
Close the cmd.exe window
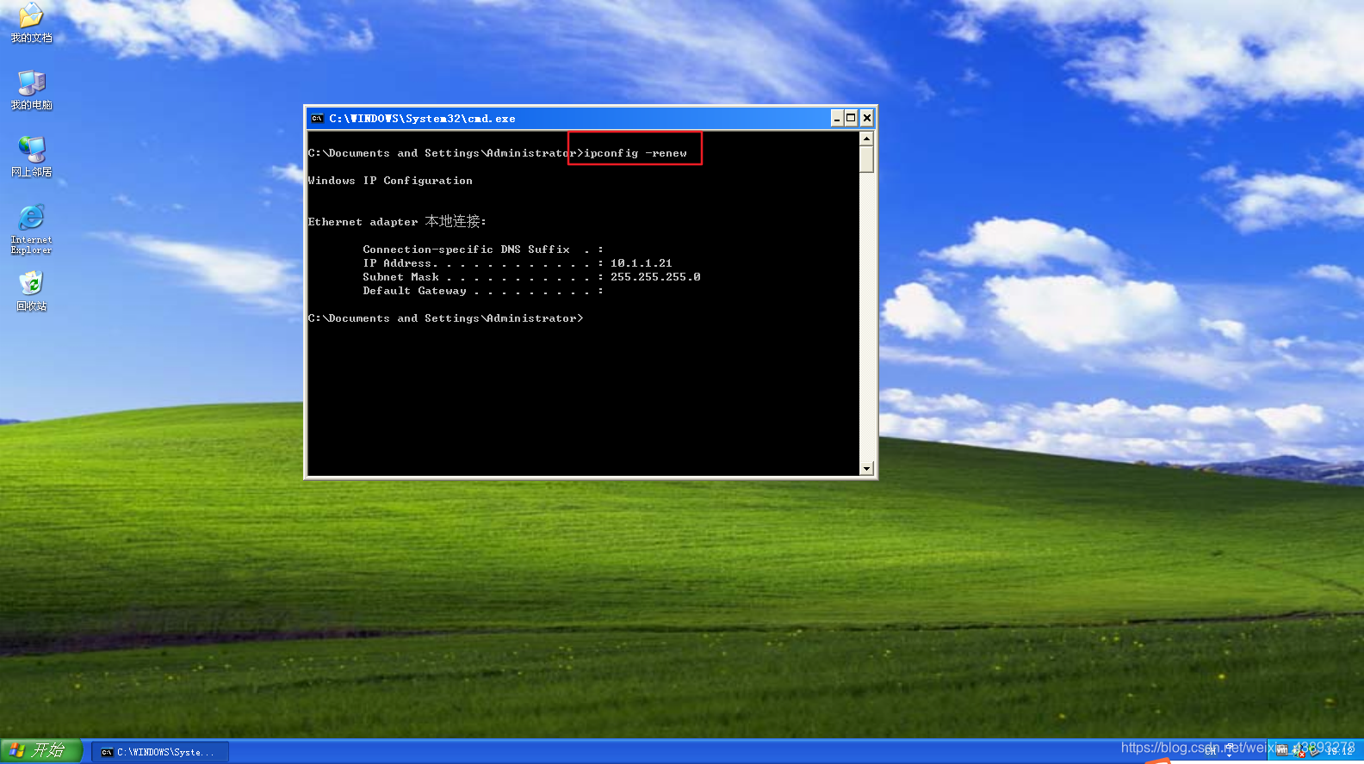(x=867, y=119)
